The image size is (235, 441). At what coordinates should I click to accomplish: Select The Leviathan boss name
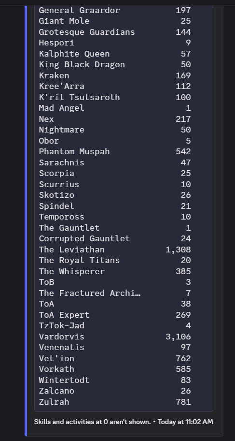pos(71,250)
